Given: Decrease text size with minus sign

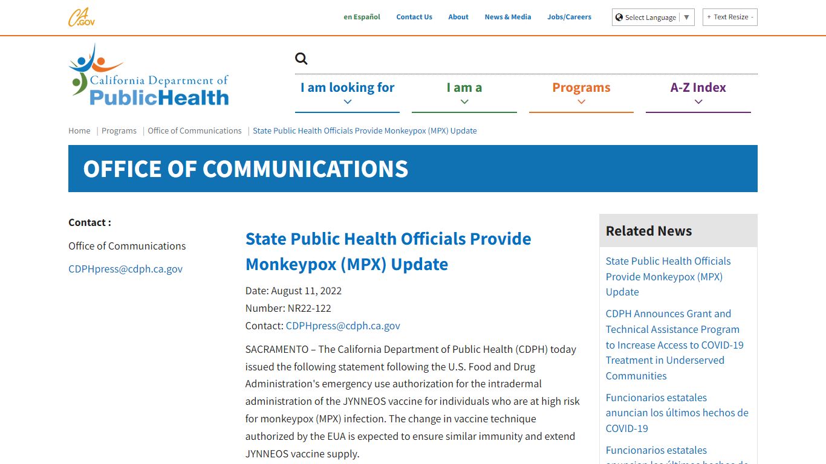Looking at the screenshot, I should point(752,17).
